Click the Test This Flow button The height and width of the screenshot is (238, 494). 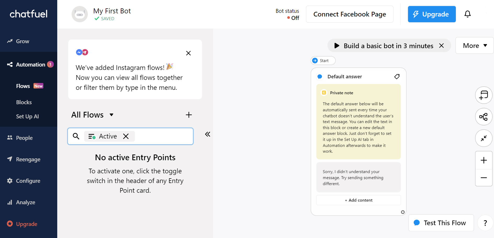(x=441, y=223)
